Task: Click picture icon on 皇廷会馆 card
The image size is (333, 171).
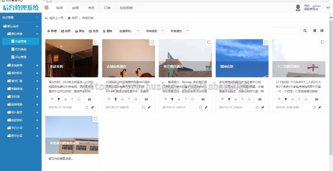Action: 79,99
